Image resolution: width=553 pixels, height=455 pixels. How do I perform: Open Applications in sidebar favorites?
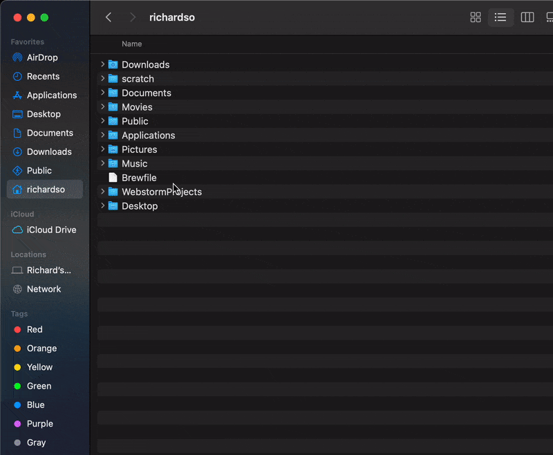pos(44,95)
